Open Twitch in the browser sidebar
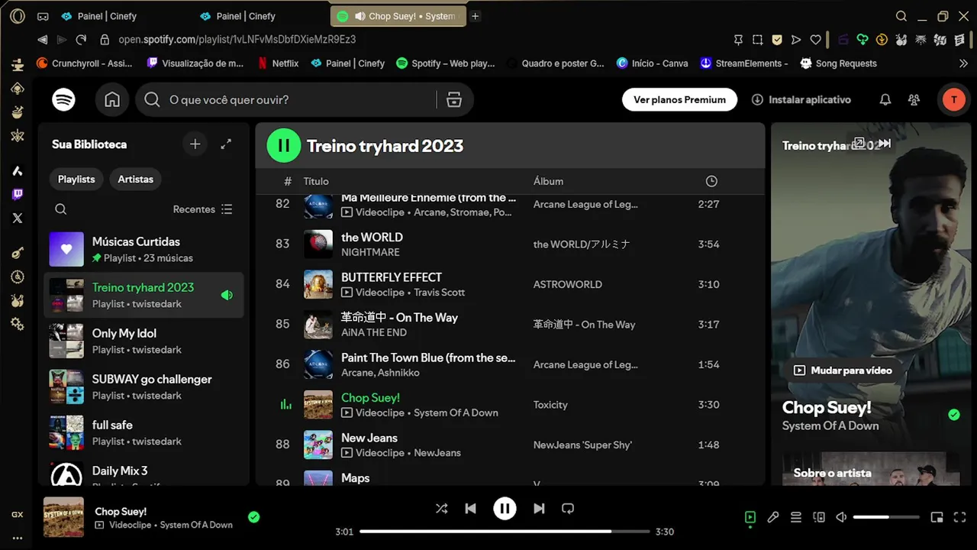 [x=18, y=195]
